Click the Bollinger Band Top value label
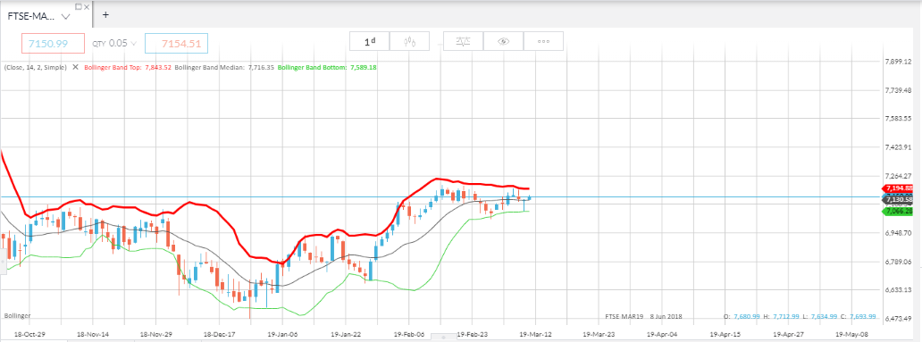922x342 pixels. (x=128, y=67)
